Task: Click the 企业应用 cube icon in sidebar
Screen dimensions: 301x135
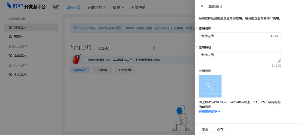Action: coord(11,55)
